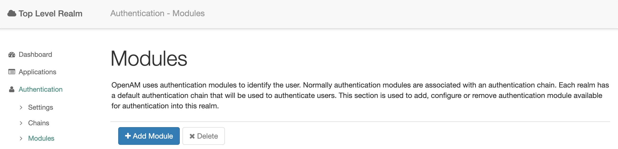618x149 pixels.
Task: Click the cloud icon beside Top Level Realm
Action: 12,13
